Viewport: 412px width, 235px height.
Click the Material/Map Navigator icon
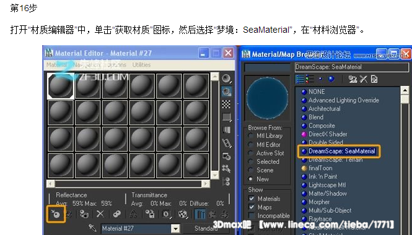pos(226,181)
